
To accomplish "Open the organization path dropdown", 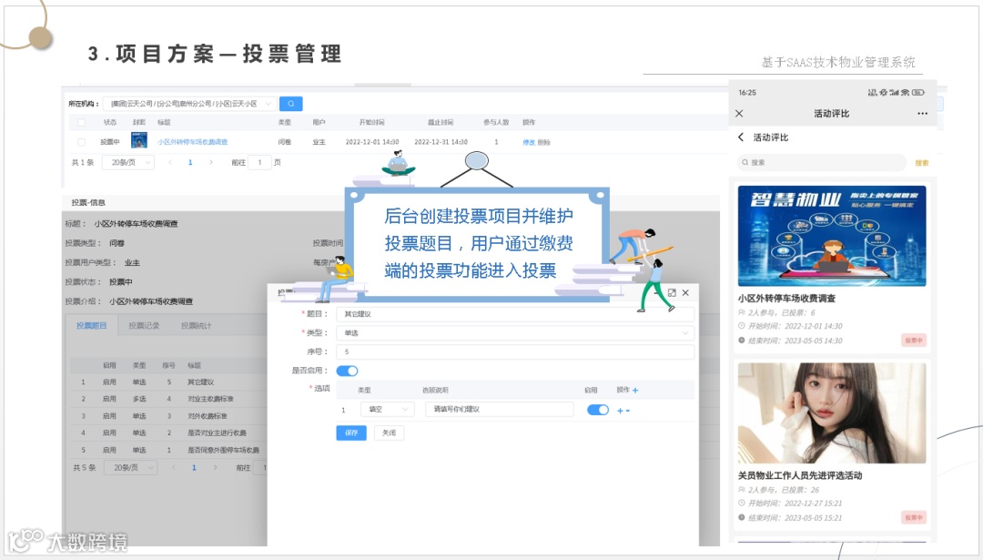I will pyautogui.click(x=190, y=104).
